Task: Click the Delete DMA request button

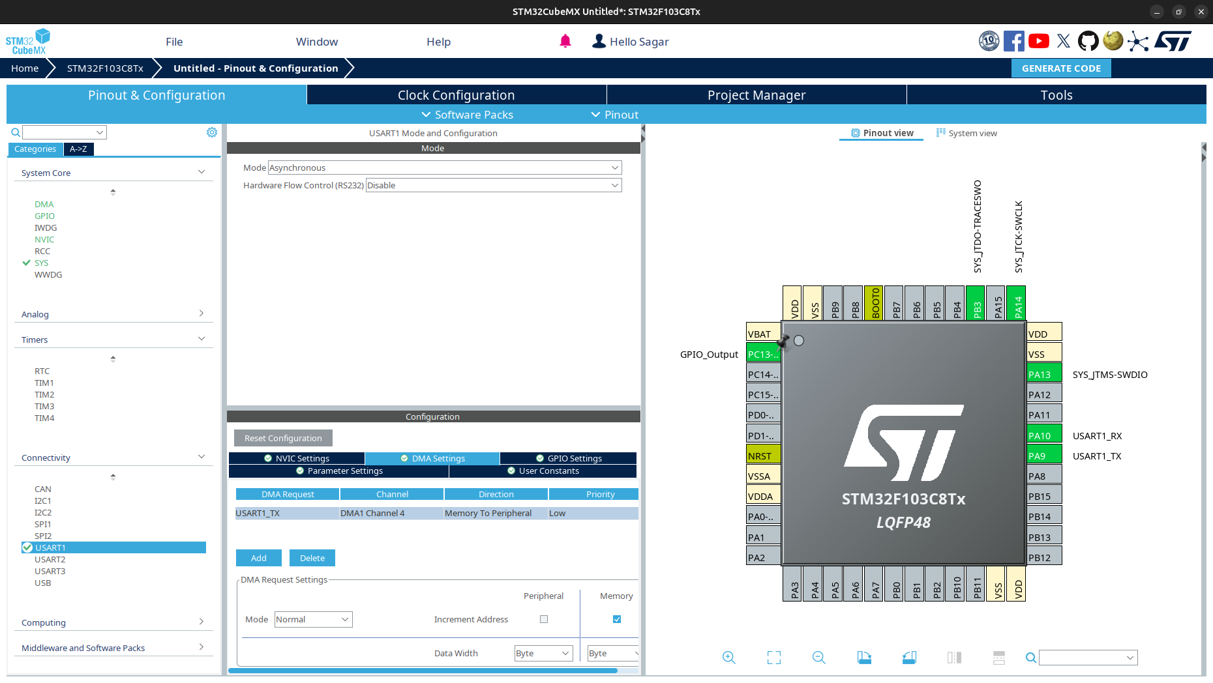Action: [312, 558]
